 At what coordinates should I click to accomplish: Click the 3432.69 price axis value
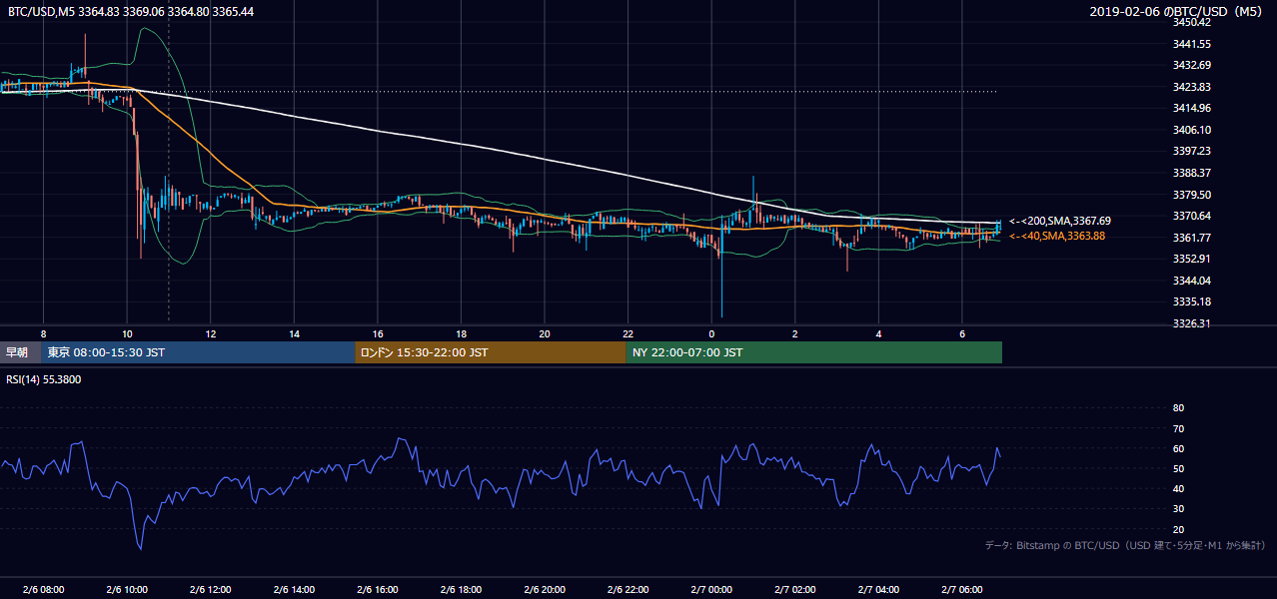(x=1192, y=65)
